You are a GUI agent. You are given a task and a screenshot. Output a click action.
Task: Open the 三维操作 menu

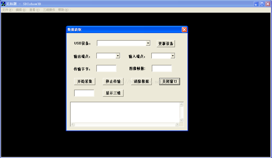(49, 10)
